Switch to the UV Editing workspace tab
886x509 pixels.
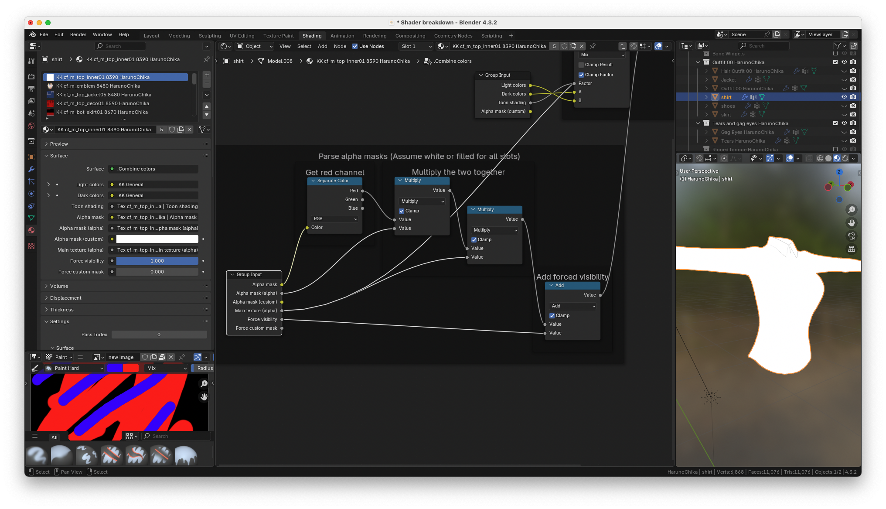point(242,36)
